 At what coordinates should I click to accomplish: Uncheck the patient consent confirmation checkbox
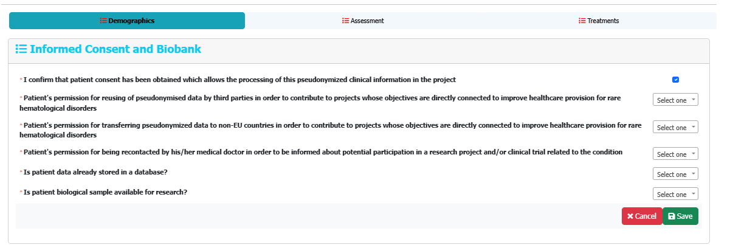(x=675, y=80)
